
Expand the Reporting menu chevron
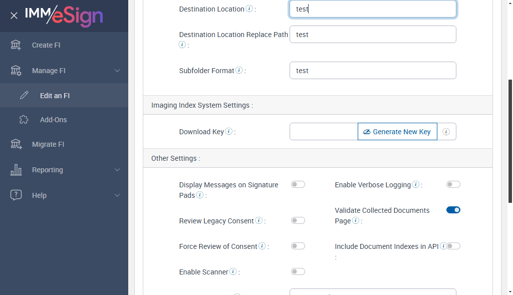(x=117, y=170)
